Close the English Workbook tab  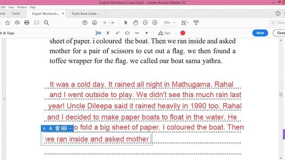pyautogui.click(x=63, y=14)
